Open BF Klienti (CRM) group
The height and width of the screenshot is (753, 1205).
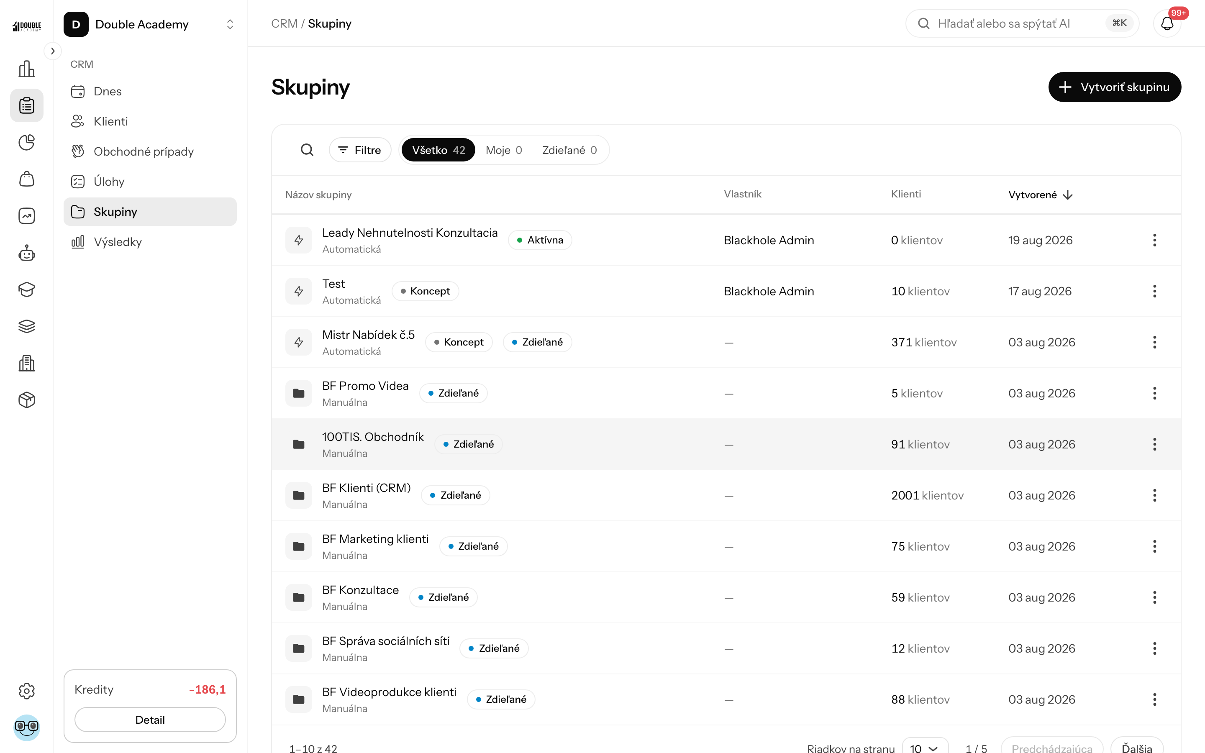[366, 488]
